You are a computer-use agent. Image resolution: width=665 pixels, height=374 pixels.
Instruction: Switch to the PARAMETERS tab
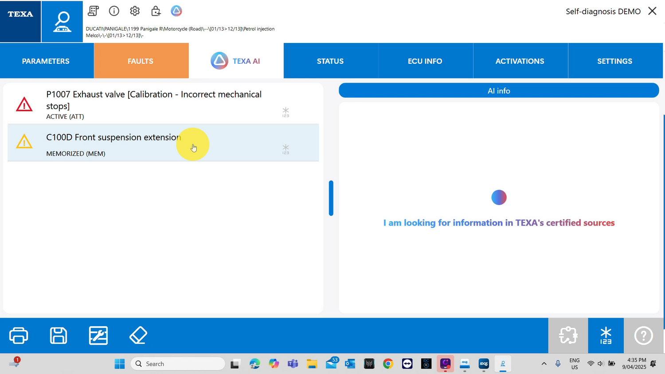coord(46,61)
